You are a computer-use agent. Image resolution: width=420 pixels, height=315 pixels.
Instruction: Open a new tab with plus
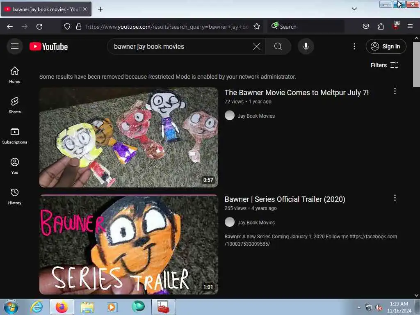(100, 9)
